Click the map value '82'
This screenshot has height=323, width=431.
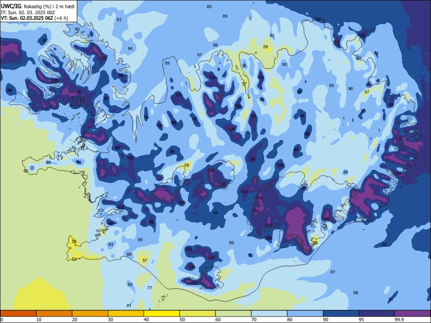pos(272,36)
